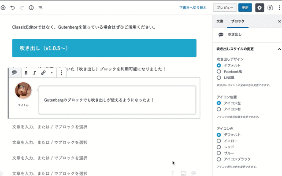This screenshot has width=282, height=176.
Task: Select LINE風 balloon design
Action: 219,77
